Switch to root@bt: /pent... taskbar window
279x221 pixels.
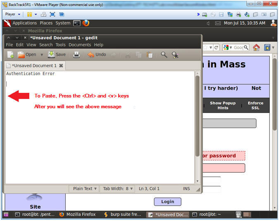[x=35, y=215]
